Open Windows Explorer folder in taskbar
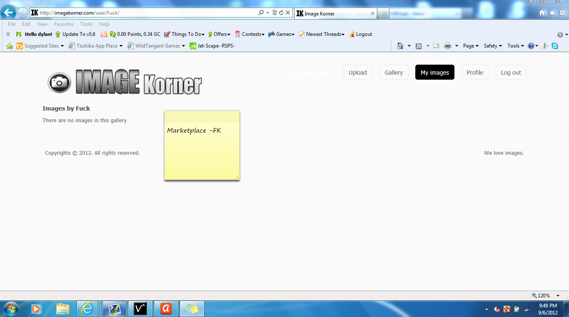 63,309
